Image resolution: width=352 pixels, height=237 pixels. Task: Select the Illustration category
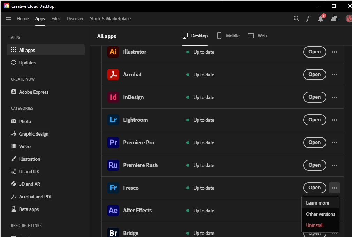tap(25, 159)
